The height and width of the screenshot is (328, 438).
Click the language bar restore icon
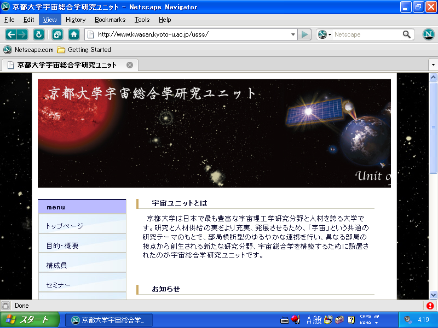point(377,317)
